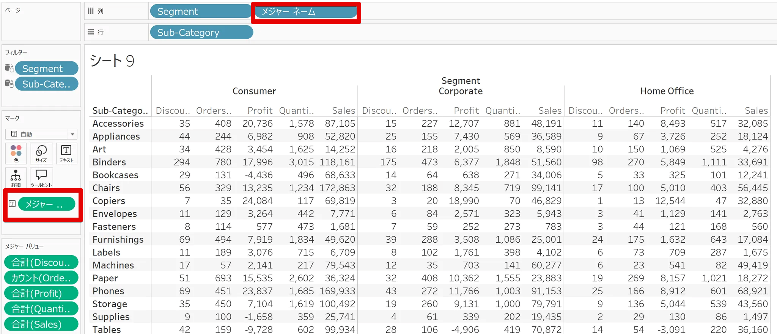Click the columns (列) shelf icon
777x334 pixels.
[91, 11]
